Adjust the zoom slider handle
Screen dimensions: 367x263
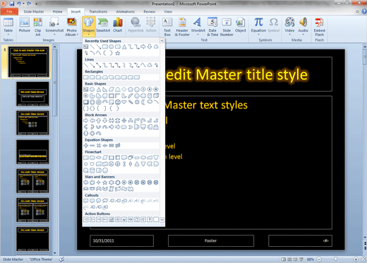click(x=335, y=259)
